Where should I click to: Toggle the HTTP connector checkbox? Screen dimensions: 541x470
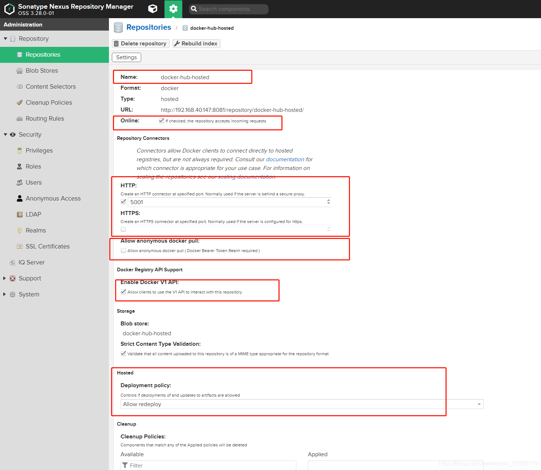123,202
